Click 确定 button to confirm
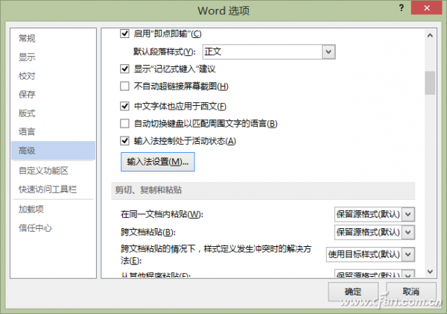Viewport: 447px width, 314px height. pos(353,292)
